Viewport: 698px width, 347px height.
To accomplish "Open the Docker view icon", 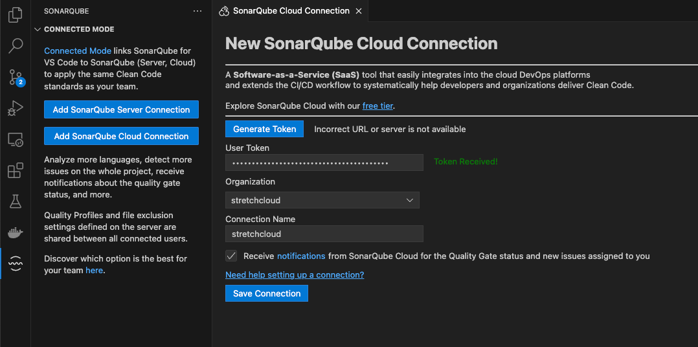I will tap(15, 232).
